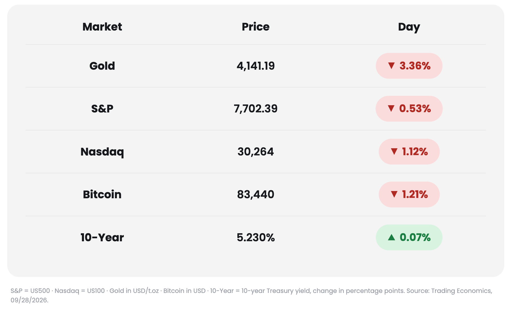Click the red down arrow beside 0.53%
The image size is (512, 311).
[391, 109]
